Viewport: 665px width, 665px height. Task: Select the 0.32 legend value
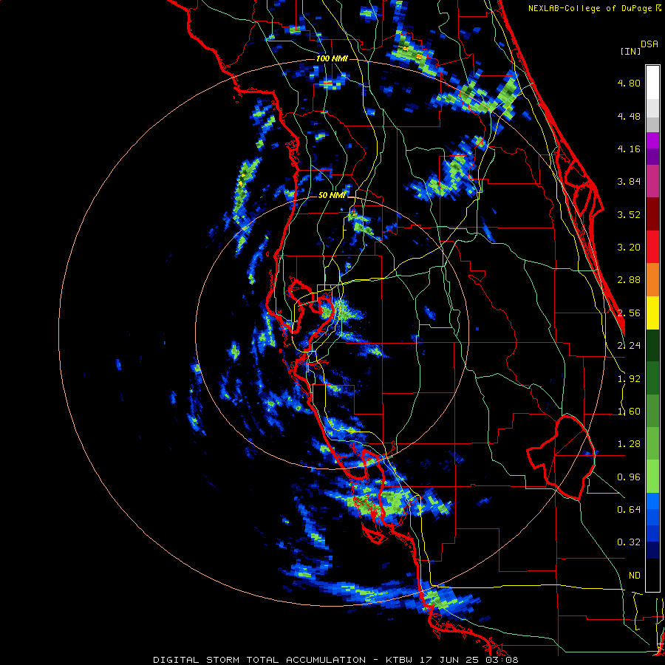coord(629,542)
